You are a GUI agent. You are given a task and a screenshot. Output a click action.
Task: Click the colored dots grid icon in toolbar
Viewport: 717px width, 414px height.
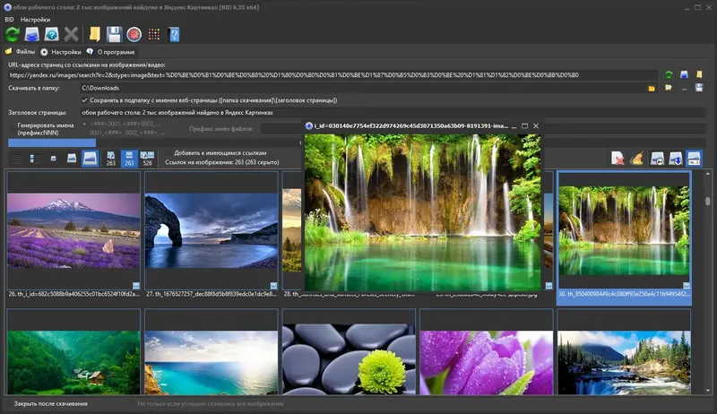(x=154, y=34)
